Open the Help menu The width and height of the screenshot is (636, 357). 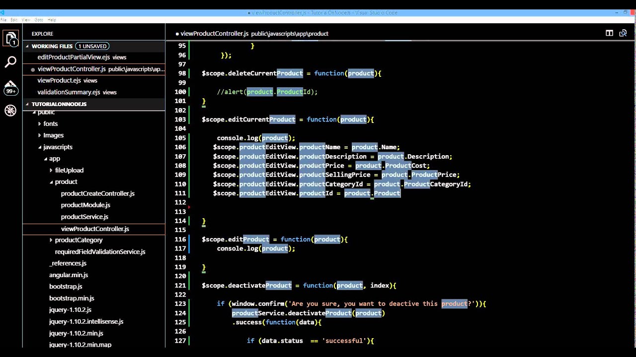click(52, 20)
